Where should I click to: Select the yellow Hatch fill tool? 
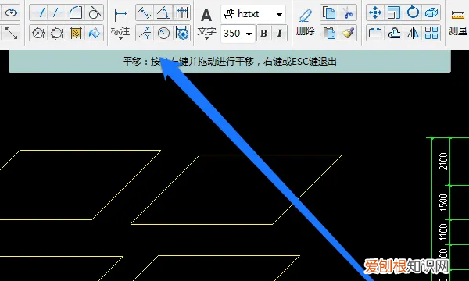point(75,33)
